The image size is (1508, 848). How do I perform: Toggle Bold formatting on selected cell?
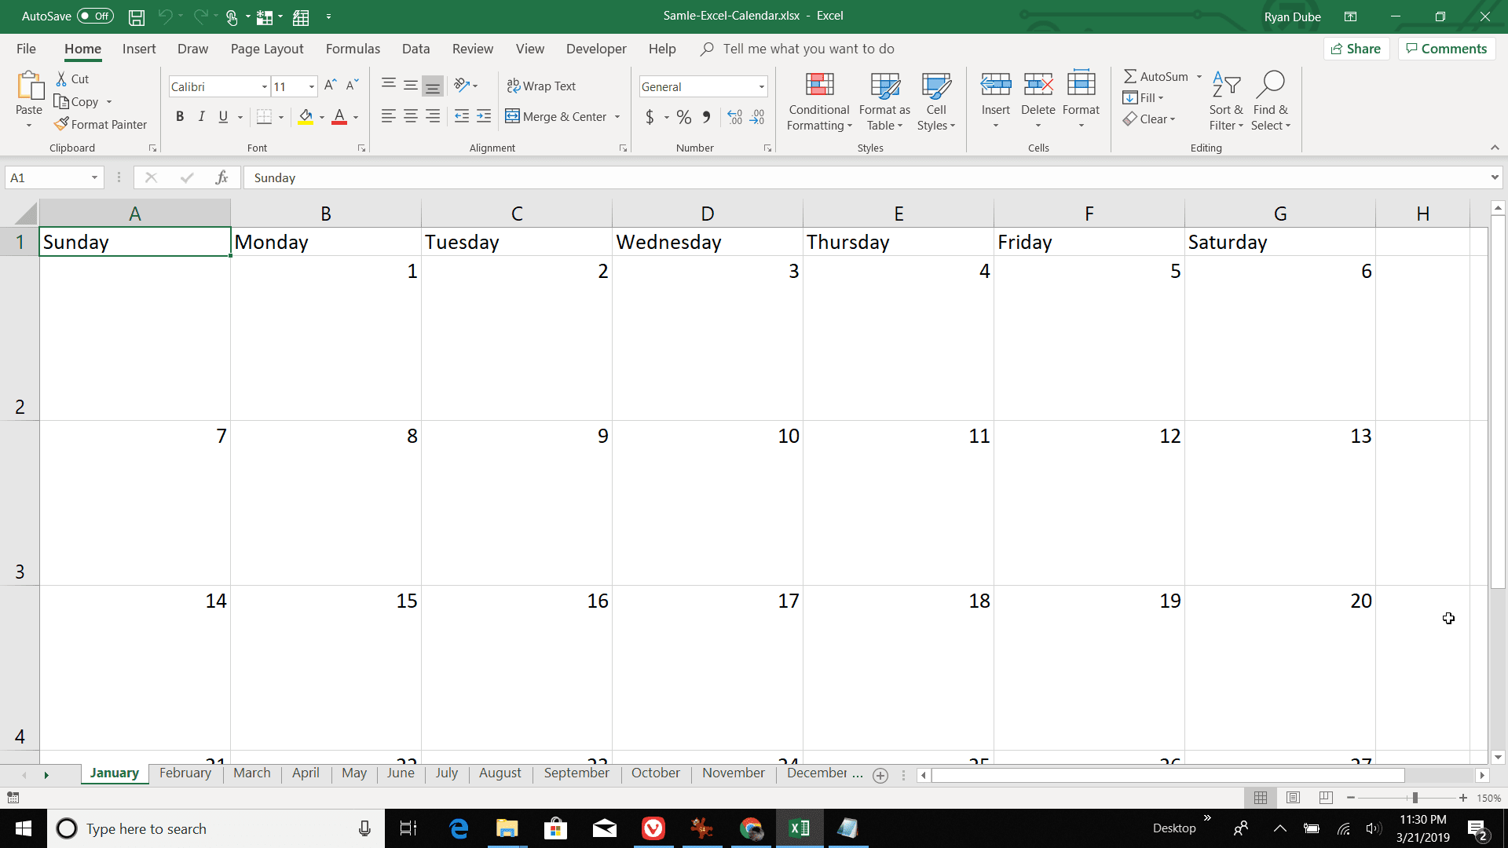click(178, 116)
